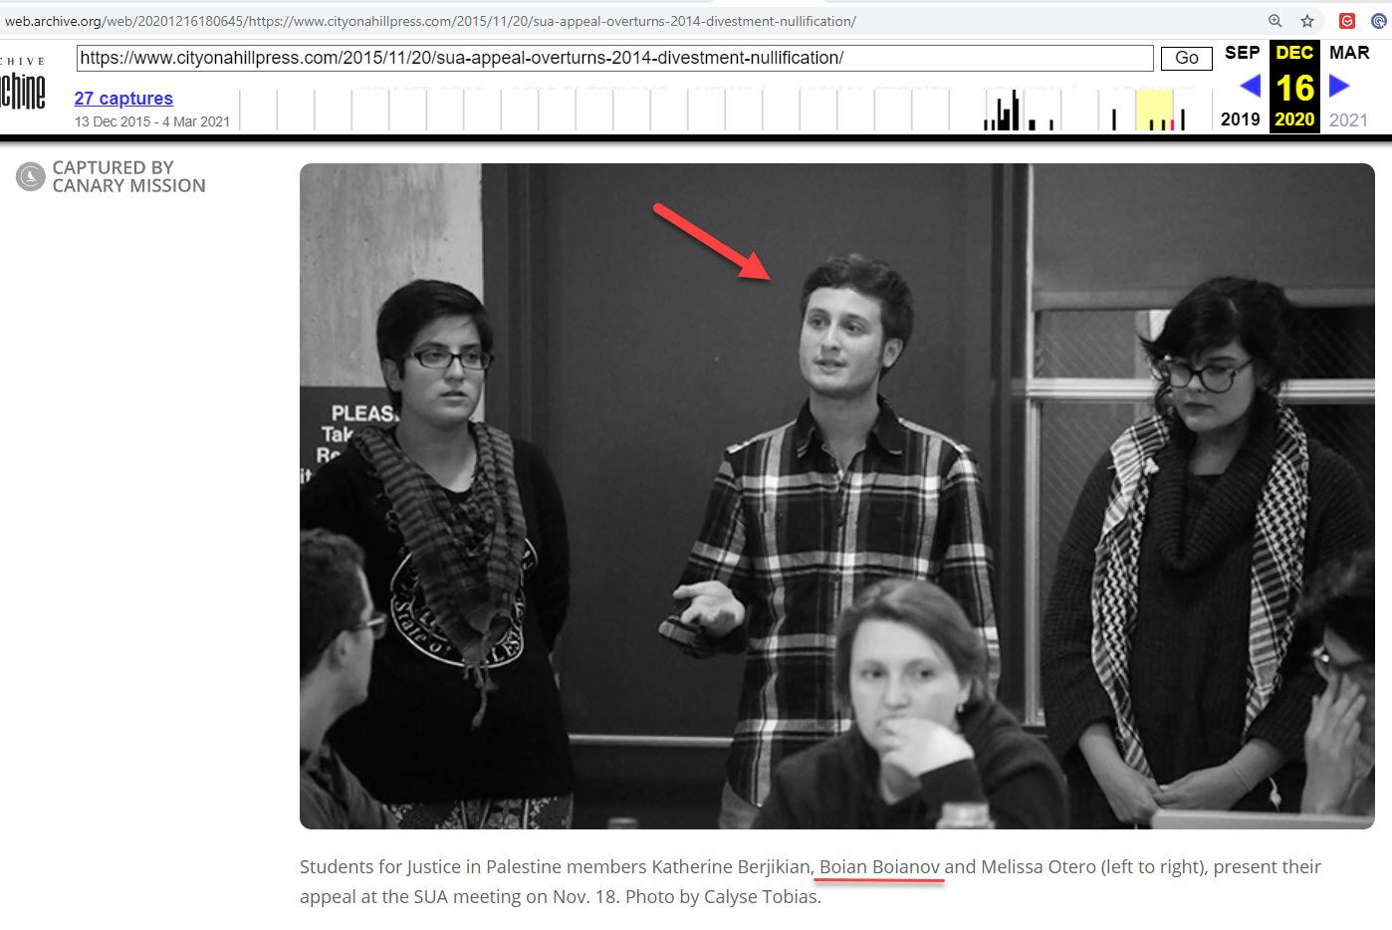Click the black capture bars in timeline
This screenshot has width=1392, height=930.
pyautogui.click(x=1018, y=111)
